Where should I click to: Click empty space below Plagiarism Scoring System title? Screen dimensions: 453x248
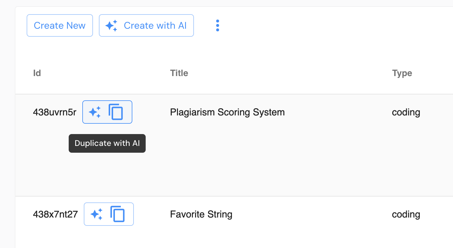pos(227,160)
